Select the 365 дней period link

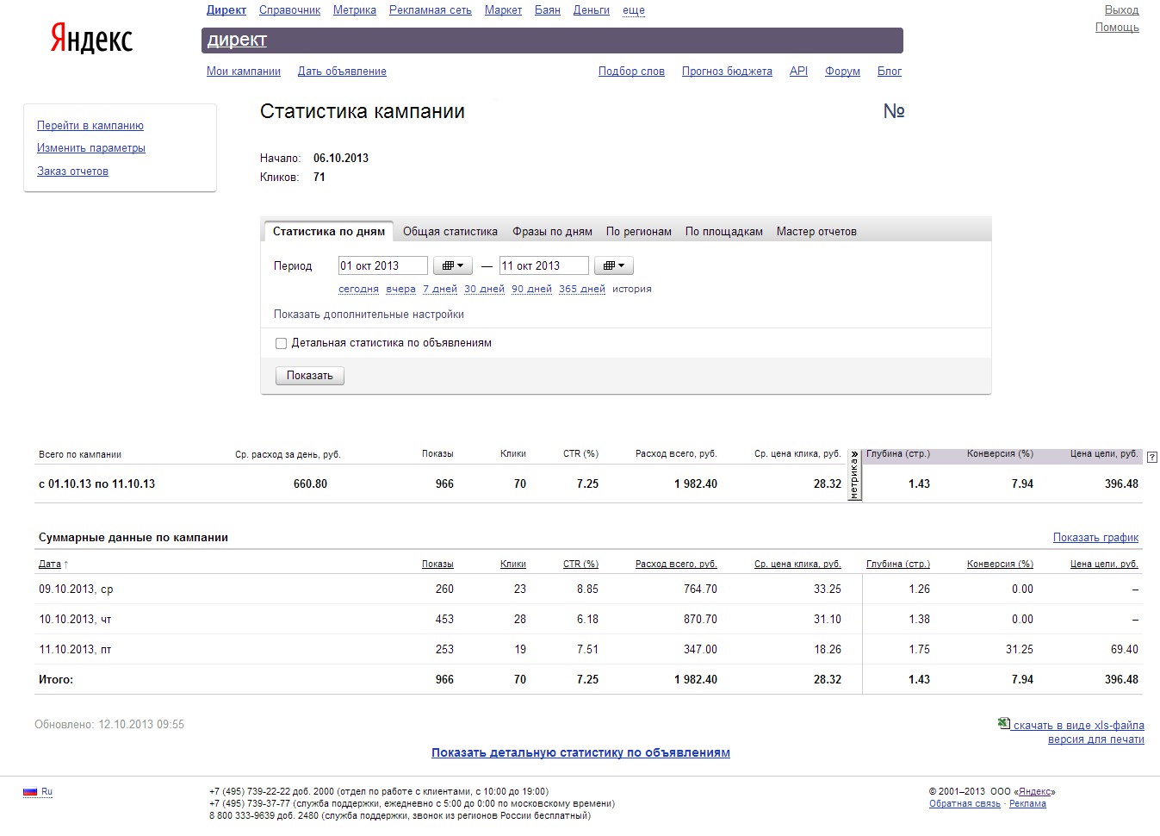click(582, 289)
